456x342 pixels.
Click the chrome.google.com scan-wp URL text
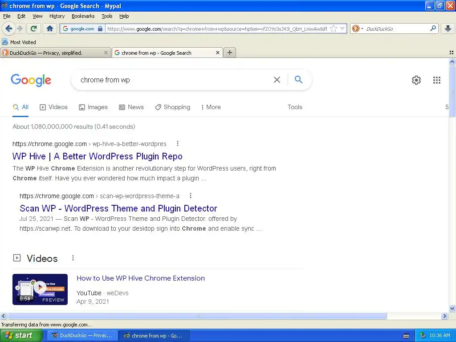99,196
